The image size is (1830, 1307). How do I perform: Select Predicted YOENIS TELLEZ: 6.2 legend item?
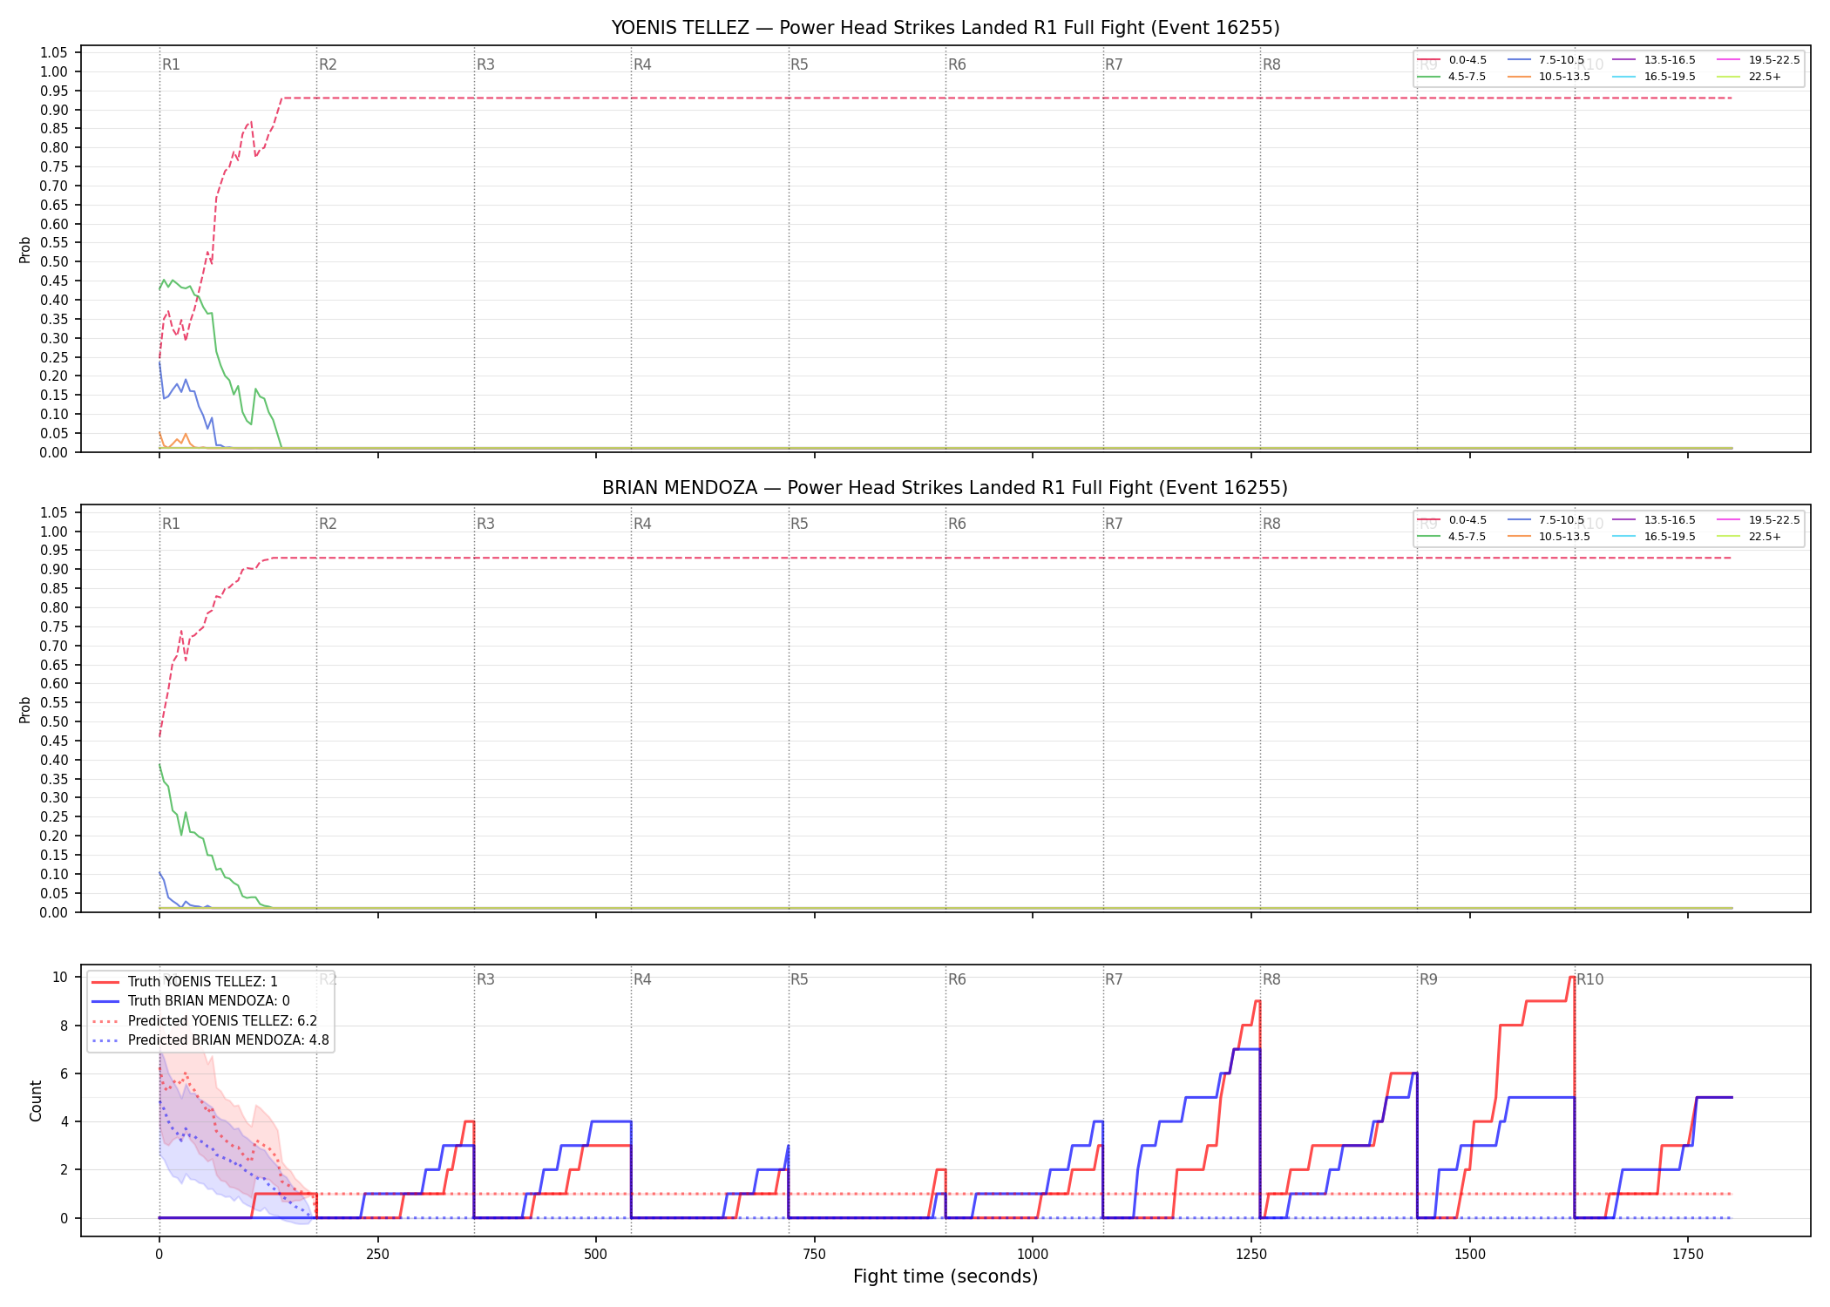pyautogui.click(x=205, y=1020)
